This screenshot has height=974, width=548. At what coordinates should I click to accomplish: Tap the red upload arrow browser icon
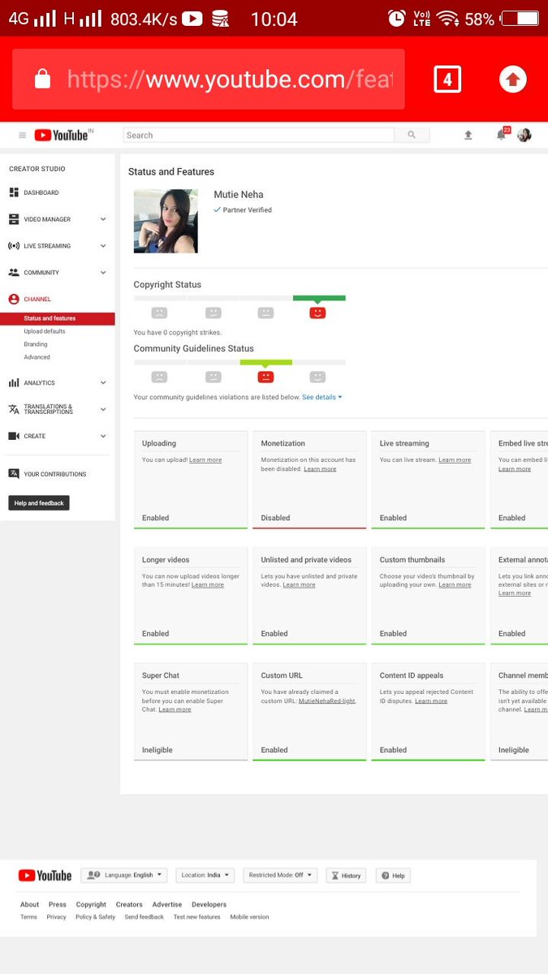512,80
